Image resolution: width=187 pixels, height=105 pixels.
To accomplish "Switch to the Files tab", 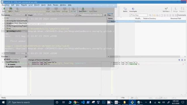I will 109,15.
